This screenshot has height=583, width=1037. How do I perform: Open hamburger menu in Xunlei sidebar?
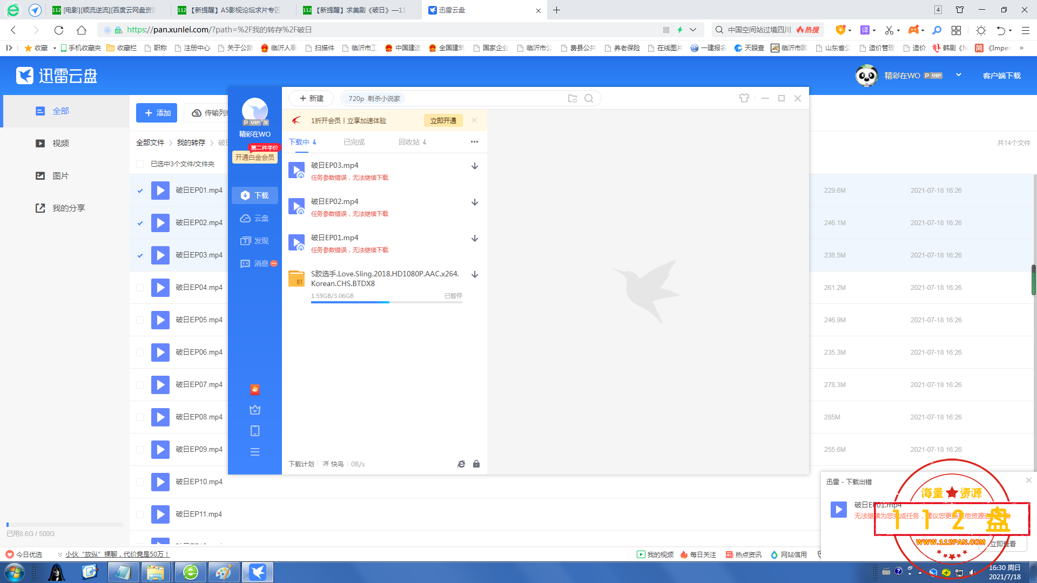pyautogui.click(x=255, y=452)
